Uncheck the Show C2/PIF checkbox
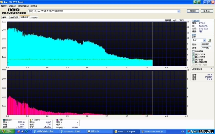The image size is (215, 134). (x=193, y=57)
